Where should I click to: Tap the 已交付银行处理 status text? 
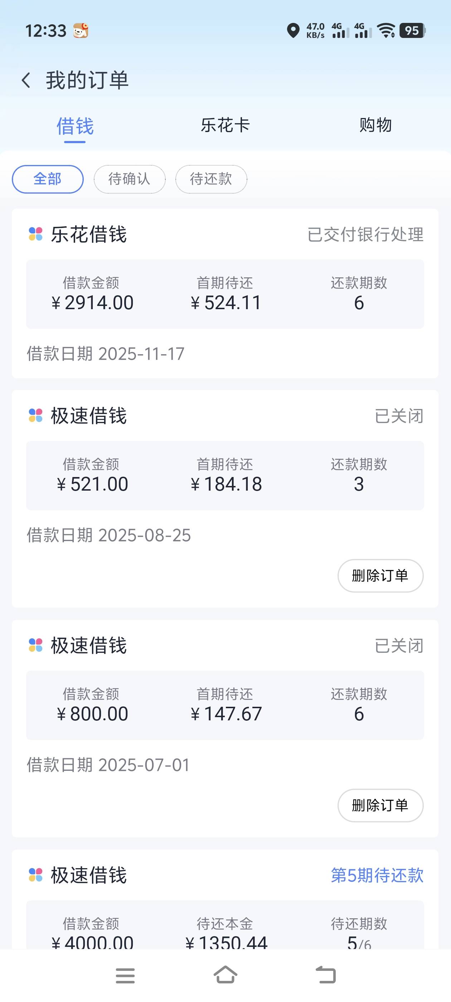(365, 234)
